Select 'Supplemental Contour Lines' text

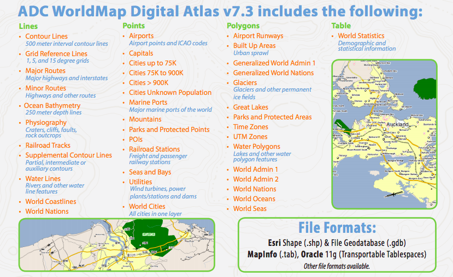point(68,155)
